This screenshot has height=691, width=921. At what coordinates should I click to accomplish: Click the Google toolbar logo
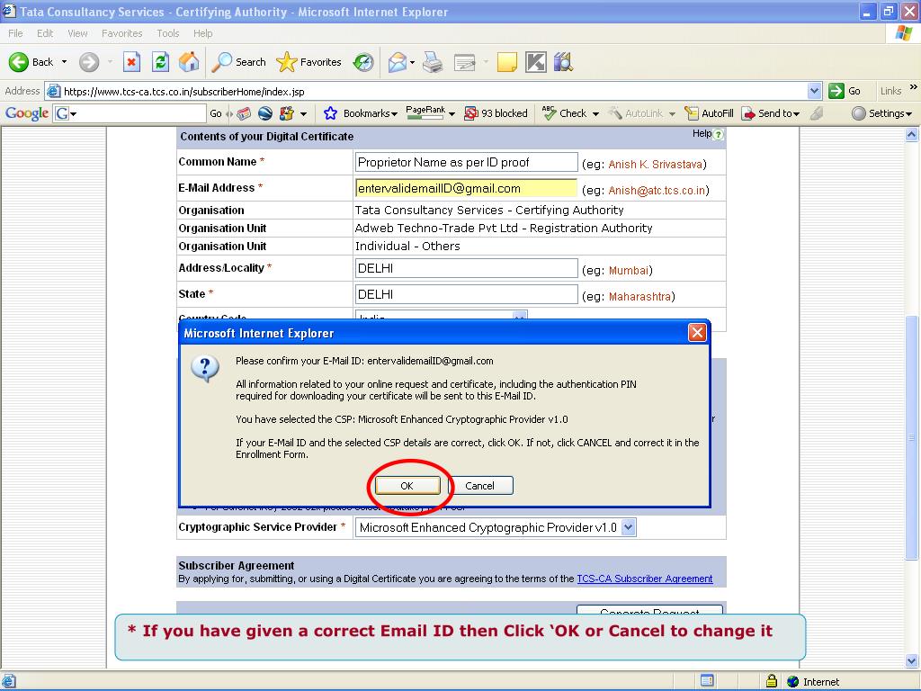point(27,112)
